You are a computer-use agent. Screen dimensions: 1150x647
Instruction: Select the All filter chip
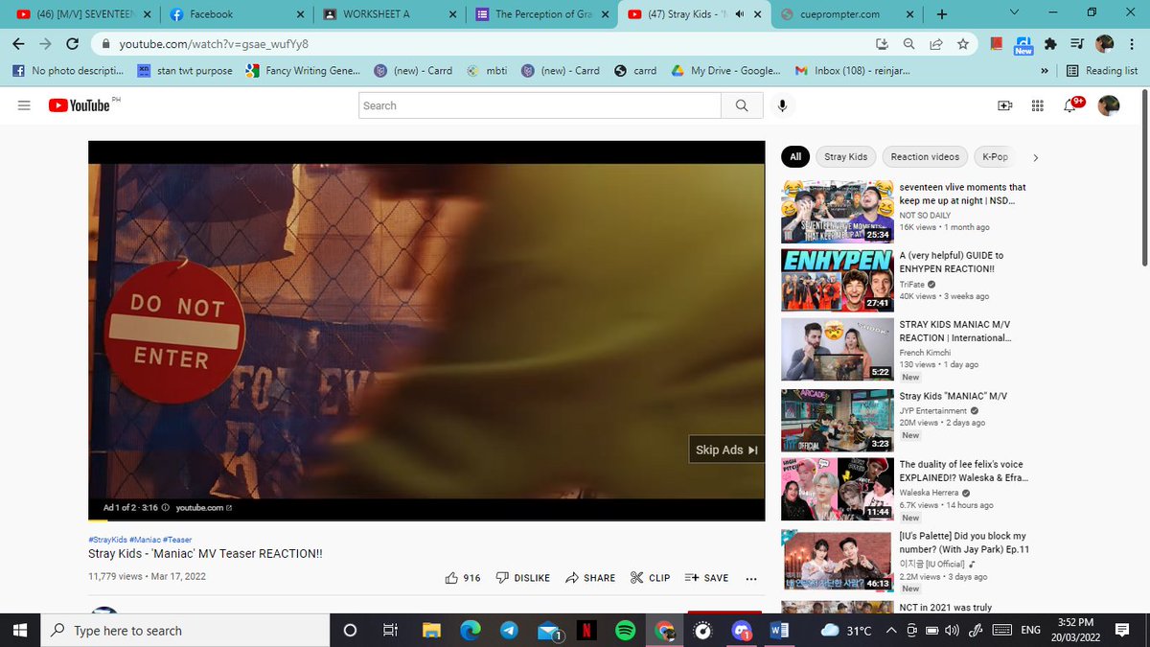pyautogui.click(x=795, y=156)
